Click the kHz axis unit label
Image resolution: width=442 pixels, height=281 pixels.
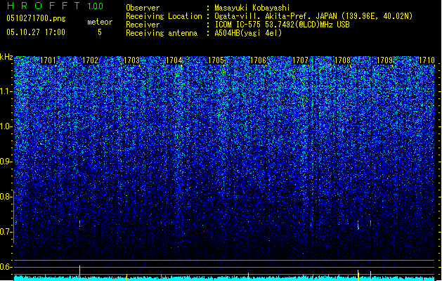coord(6,57)
